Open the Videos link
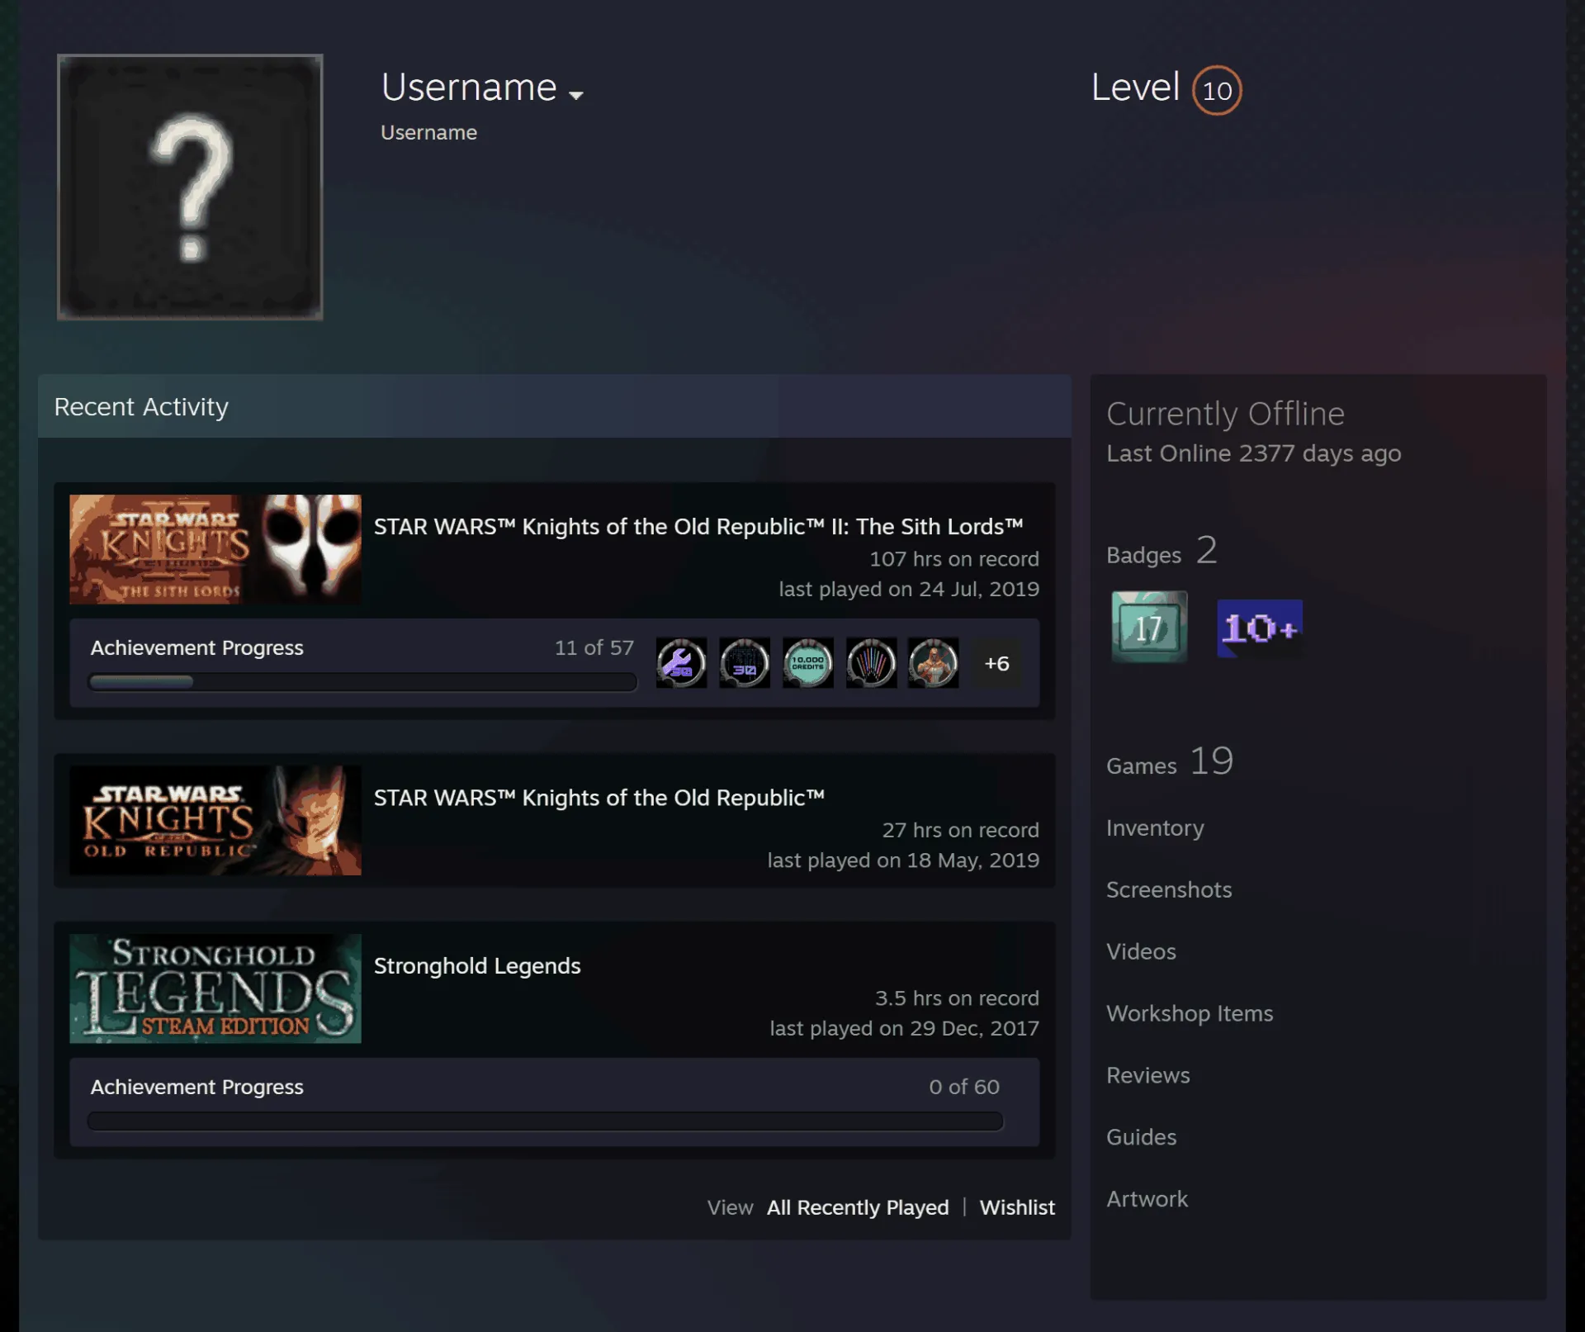 tap(1141, 951)
